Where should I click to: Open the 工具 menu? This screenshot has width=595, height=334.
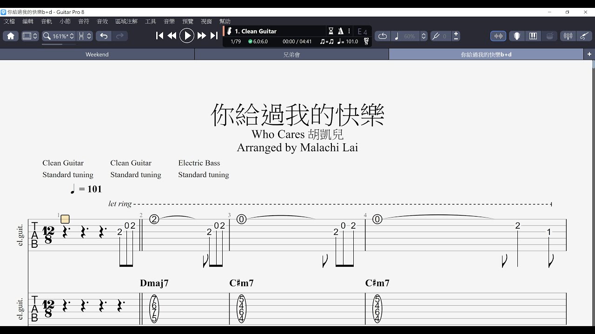(x=151, y=21)
